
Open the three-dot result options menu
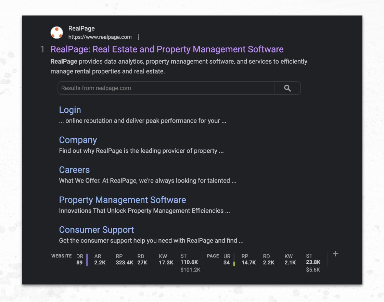[138, 37]
